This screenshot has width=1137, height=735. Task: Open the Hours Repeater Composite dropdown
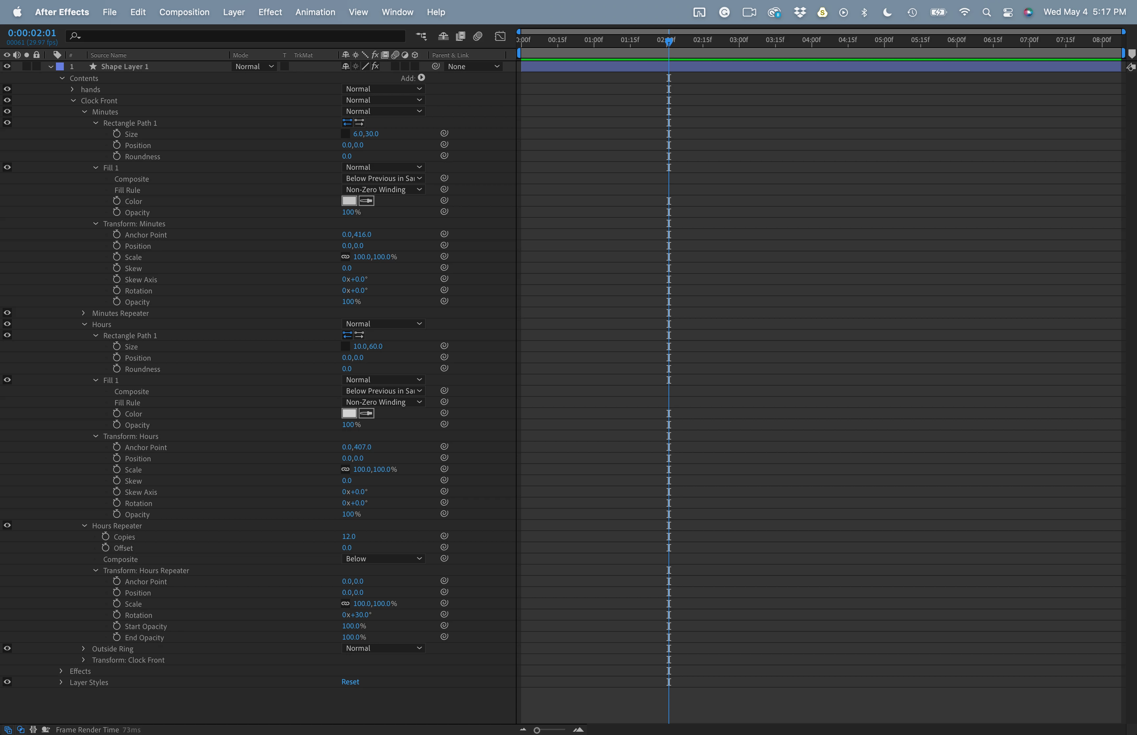click(383, 559)
